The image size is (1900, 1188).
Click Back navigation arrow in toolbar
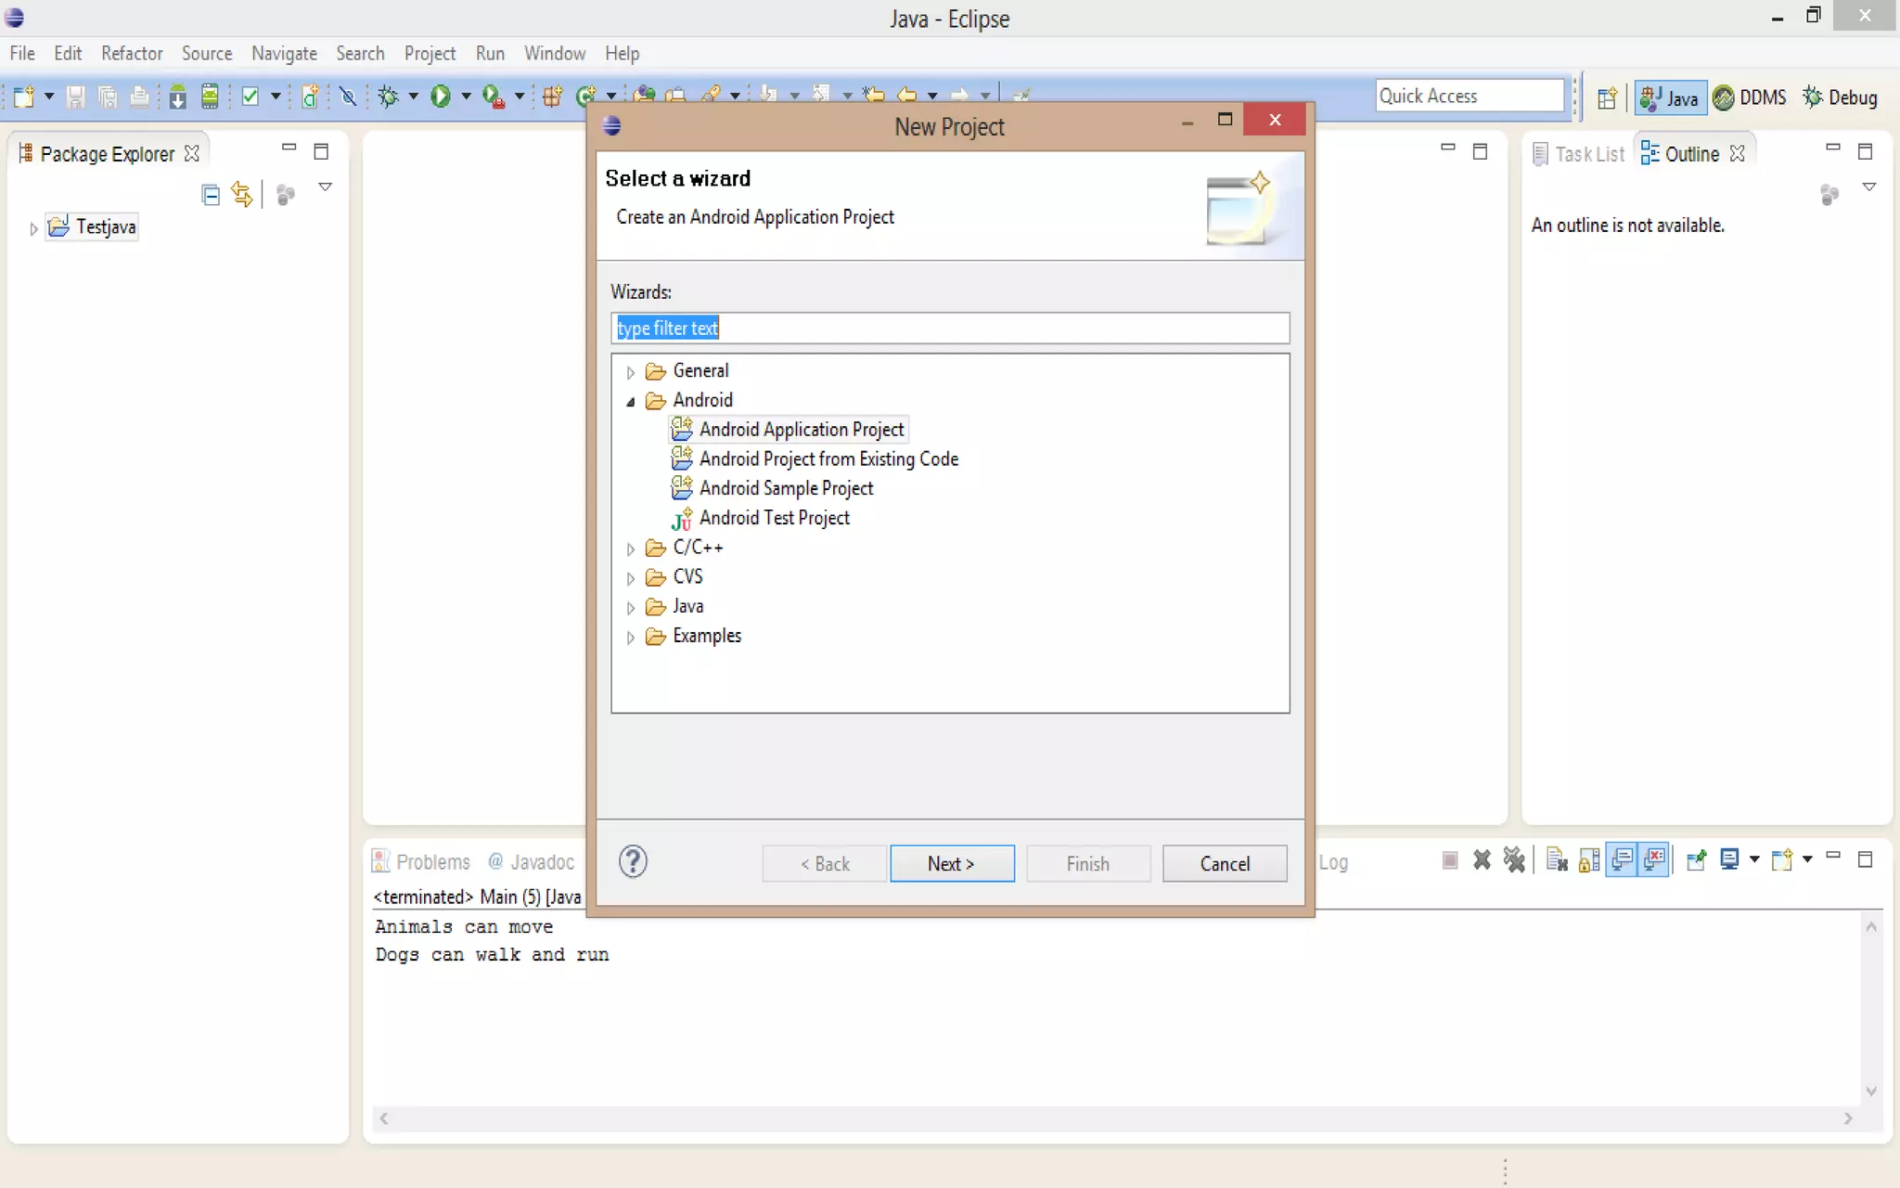(907, 95)
